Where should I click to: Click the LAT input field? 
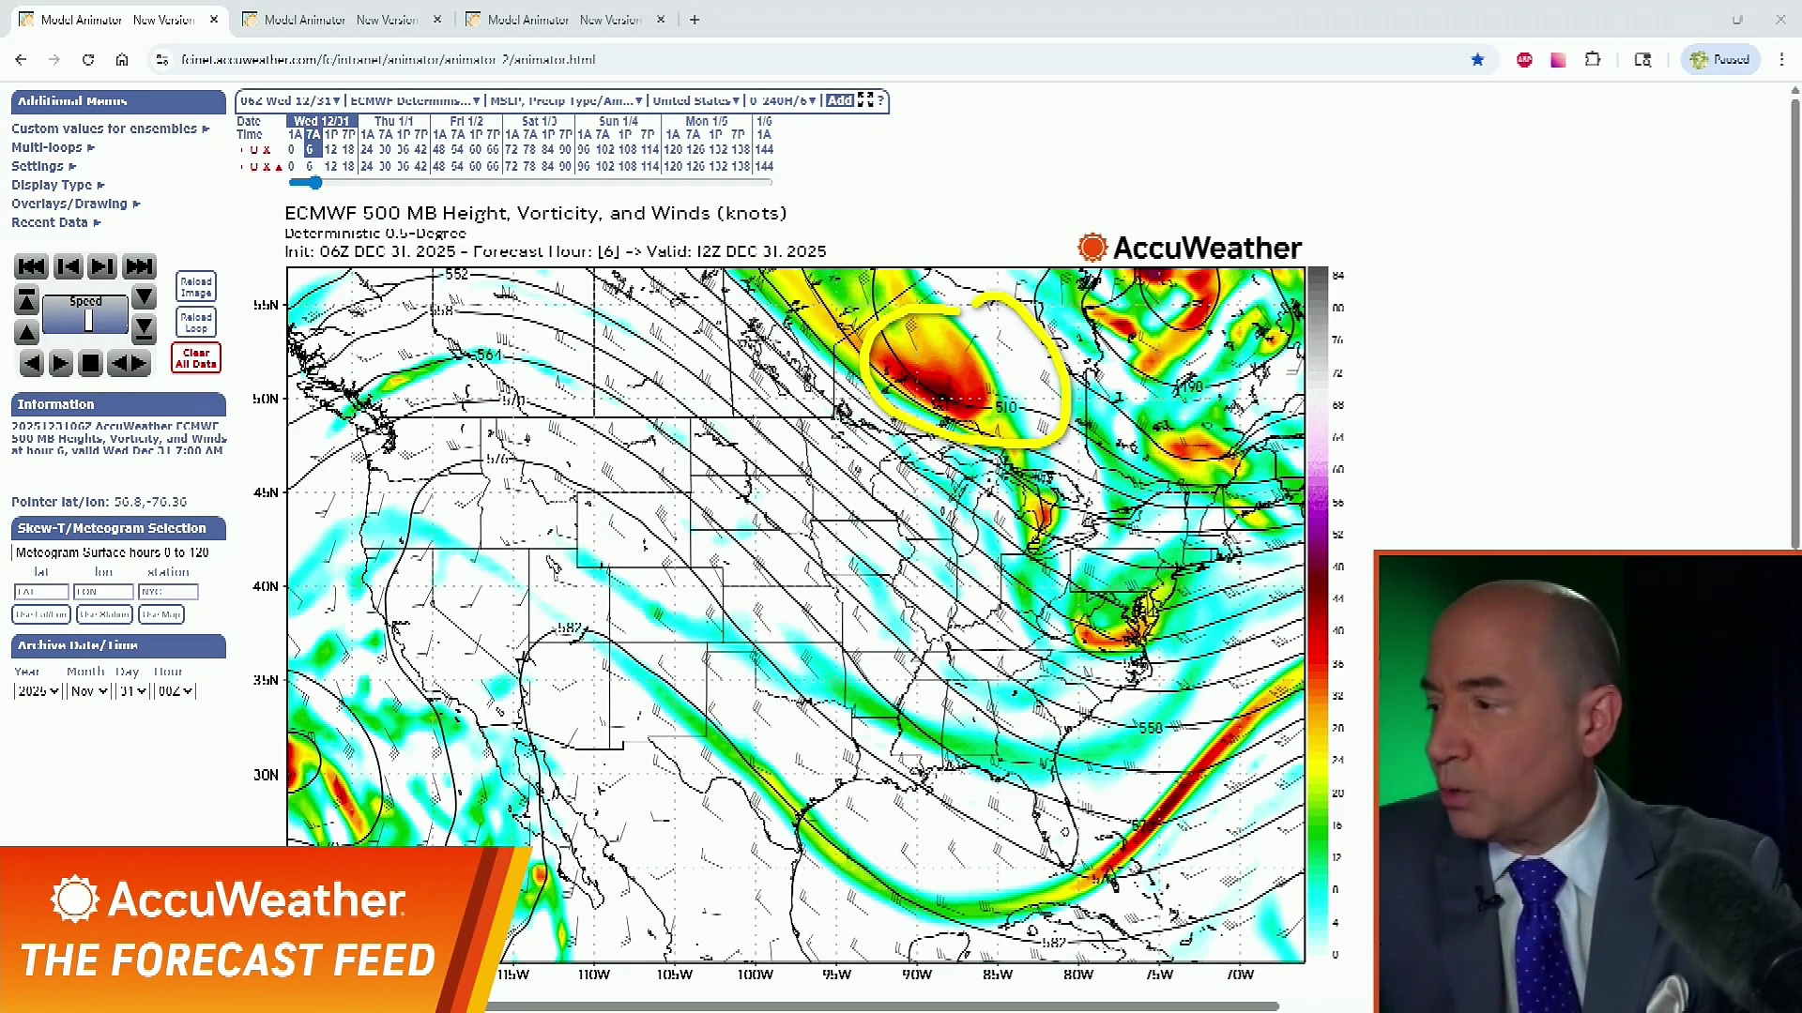click(x=40, y=592)
